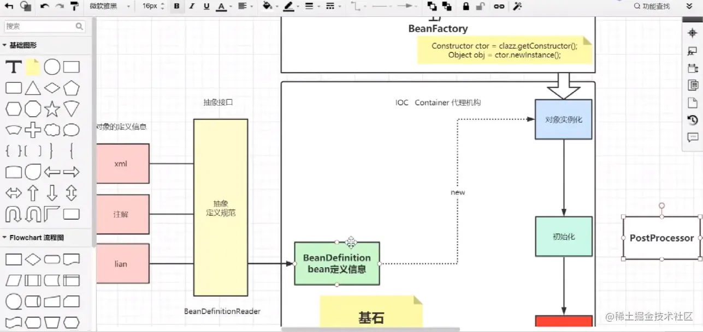Select the PostProcessor box on canvas

(x=661, y=238)
